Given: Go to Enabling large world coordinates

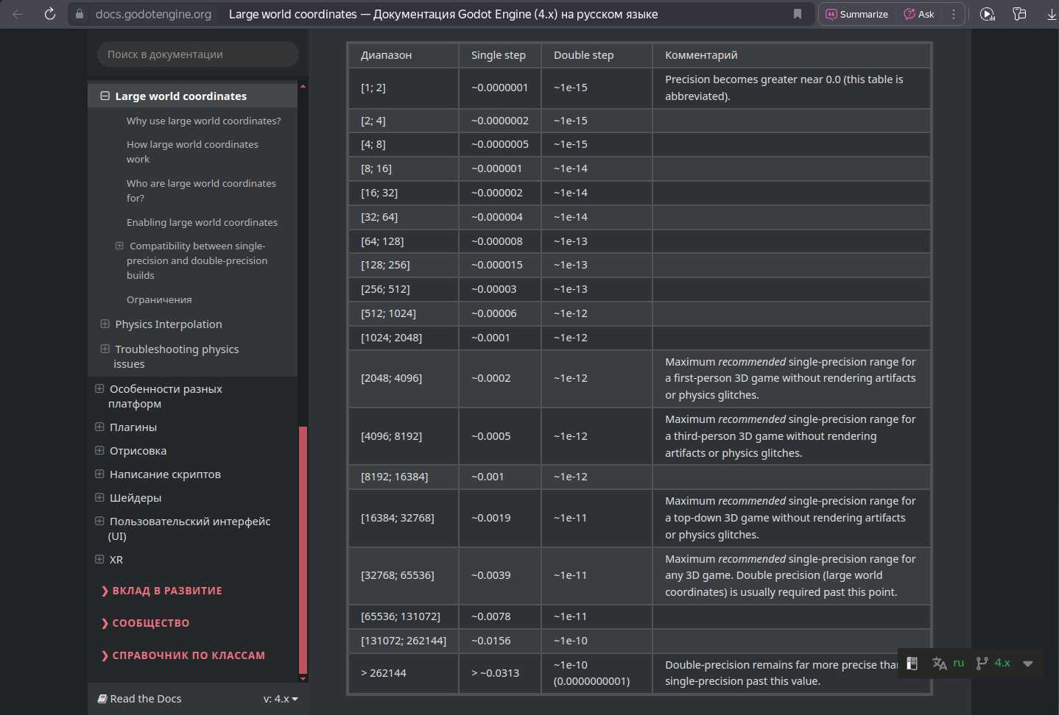Looking at the screenshot, I should (202, 222).
